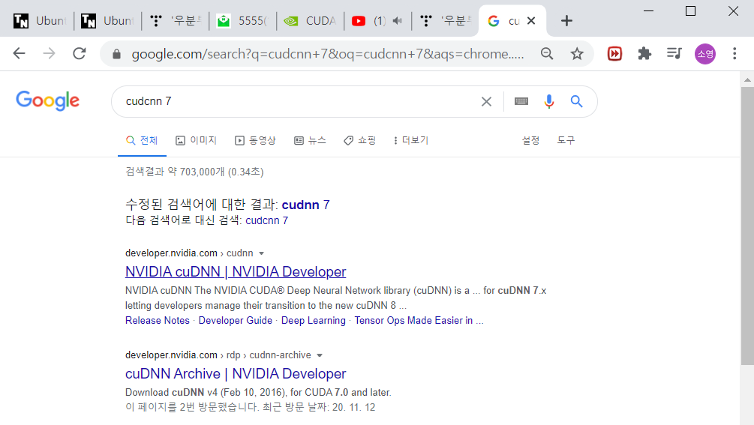
Task: Open the zoom magnifier icon in address bar
Action: 547,54
